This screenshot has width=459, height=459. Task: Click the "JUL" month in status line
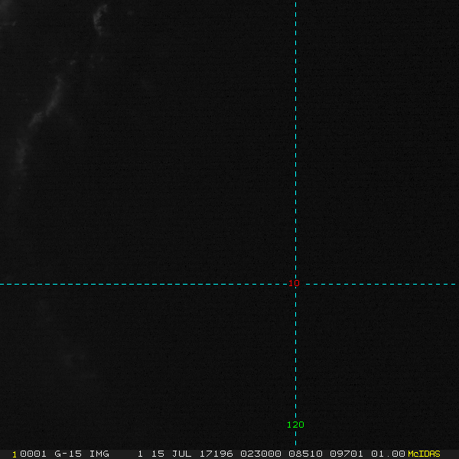(x=181, y=454)
